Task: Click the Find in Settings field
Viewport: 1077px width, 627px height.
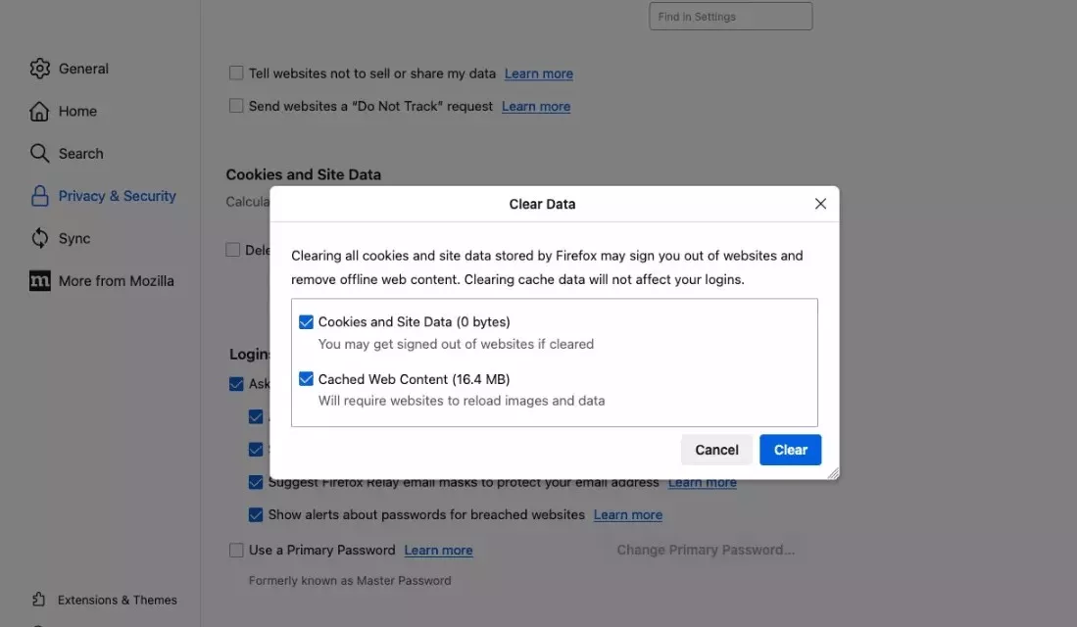Action: (730, 17)
